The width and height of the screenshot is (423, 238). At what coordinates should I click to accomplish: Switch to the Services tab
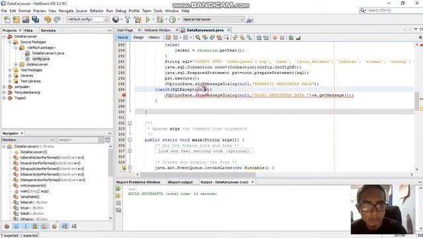click(x=48, y=30)
